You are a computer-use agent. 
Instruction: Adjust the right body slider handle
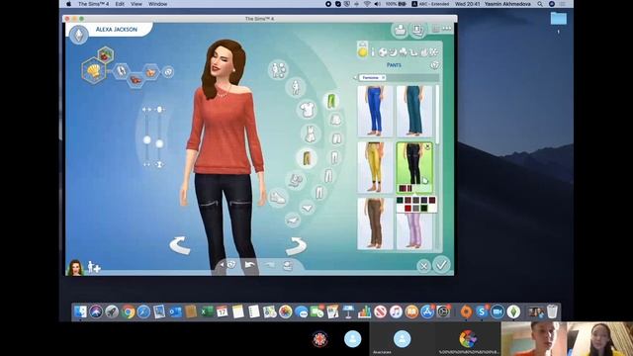click(159, 143)
